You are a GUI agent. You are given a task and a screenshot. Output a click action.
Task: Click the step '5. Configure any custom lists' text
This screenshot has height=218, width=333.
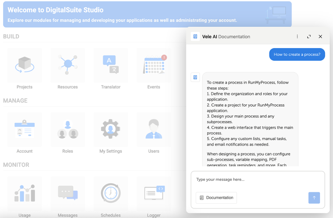pyautogui.click(x=247, y=142)
